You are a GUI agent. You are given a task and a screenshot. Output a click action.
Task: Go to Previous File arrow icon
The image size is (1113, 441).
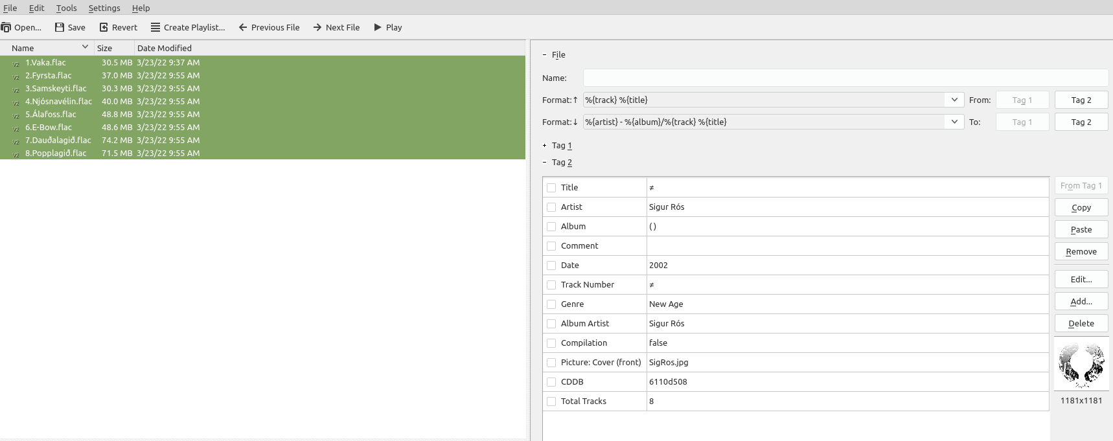(x=243, y=27)
